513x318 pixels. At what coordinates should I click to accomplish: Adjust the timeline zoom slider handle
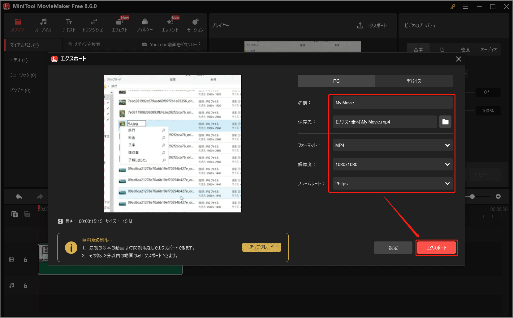tap(472, 196)
